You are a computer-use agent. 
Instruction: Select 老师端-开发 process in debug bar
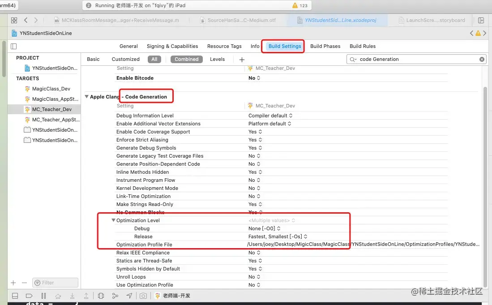(172, 296)
